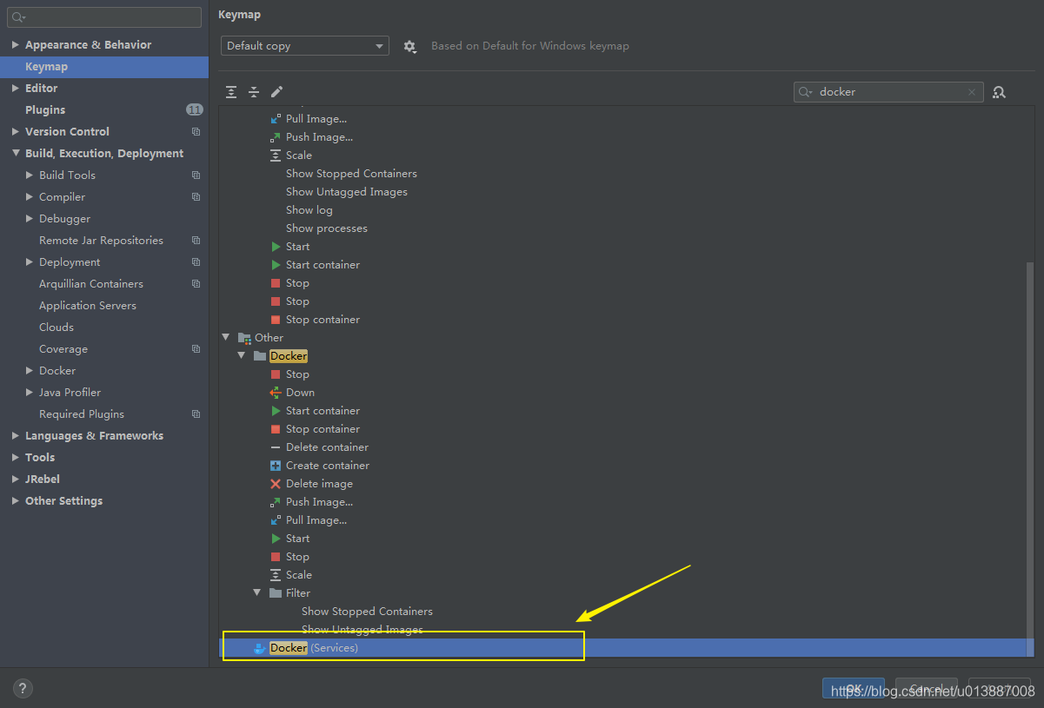
Task: Click the project-level icon beside Coverage
Action: click(x=196, y=349)
